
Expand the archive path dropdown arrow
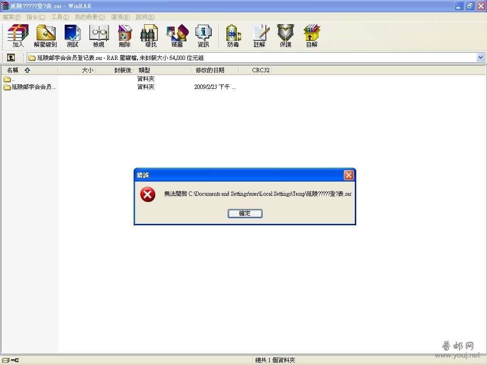coord(480,58)
